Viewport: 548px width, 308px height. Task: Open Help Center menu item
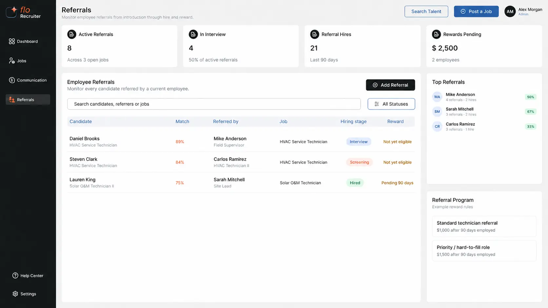(28, 276)
